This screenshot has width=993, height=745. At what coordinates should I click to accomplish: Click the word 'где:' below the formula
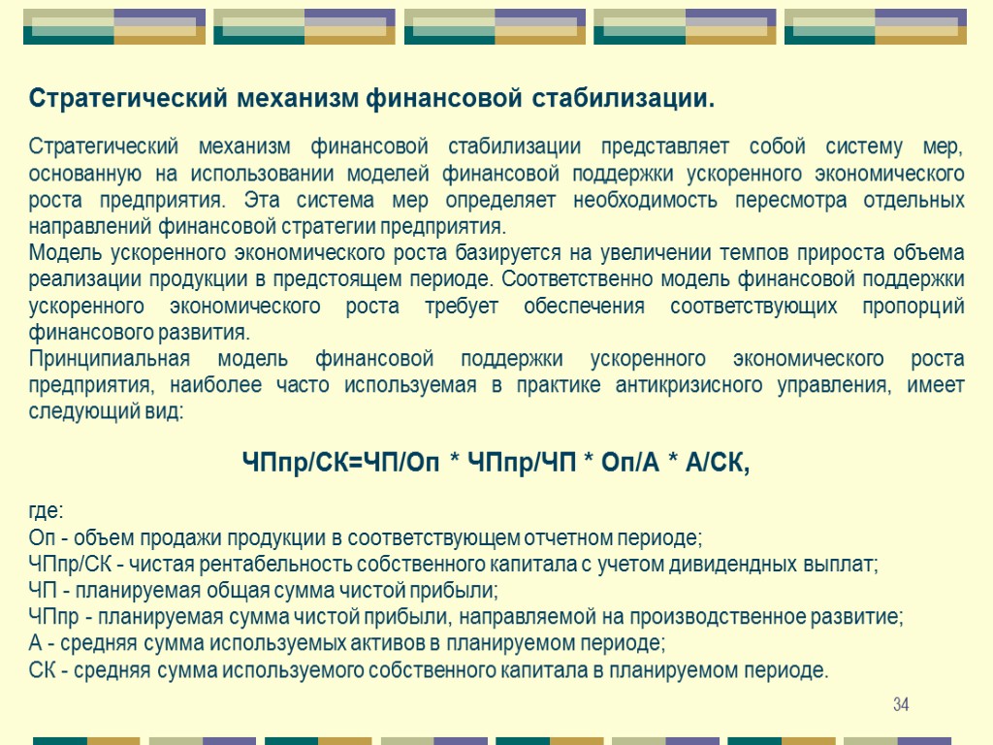pos(46,510)
